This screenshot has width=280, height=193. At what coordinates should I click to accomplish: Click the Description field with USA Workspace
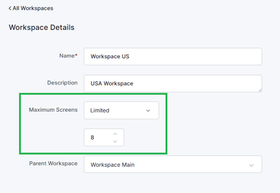click(x=173, y=84)
